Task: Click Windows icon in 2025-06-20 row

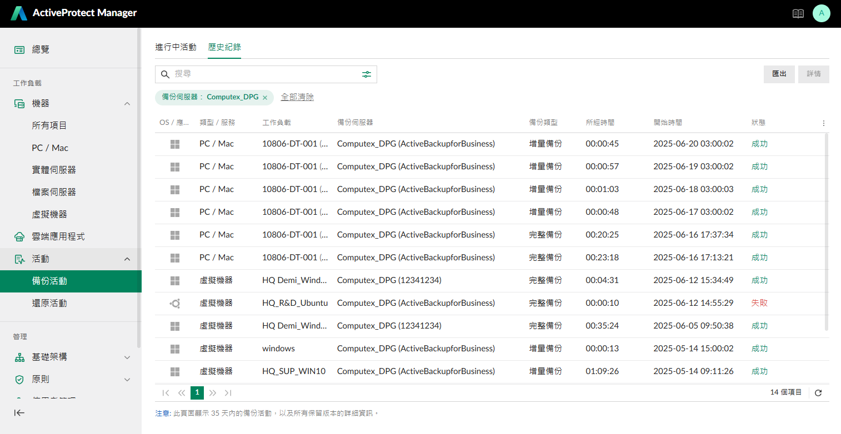Action: click(x=175, y=144)
